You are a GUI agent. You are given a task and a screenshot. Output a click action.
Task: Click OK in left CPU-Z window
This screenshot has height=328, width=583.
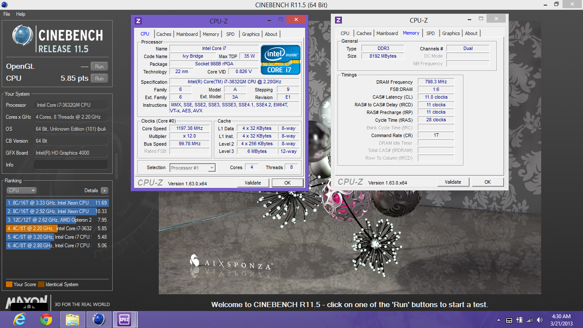point(288,183)
